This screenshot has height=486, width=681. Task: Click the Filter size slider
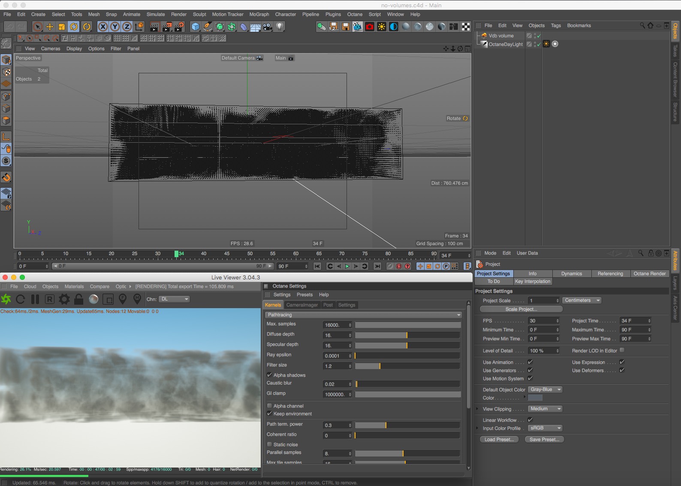click(x=407, y=366)
